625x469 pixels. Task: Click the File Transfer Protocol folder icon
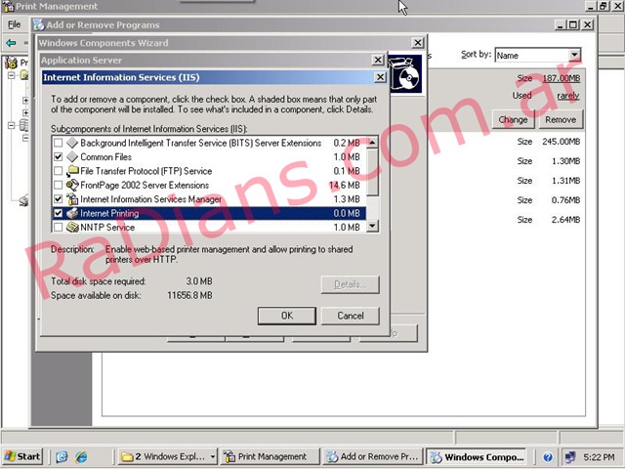tap(72, 171)
